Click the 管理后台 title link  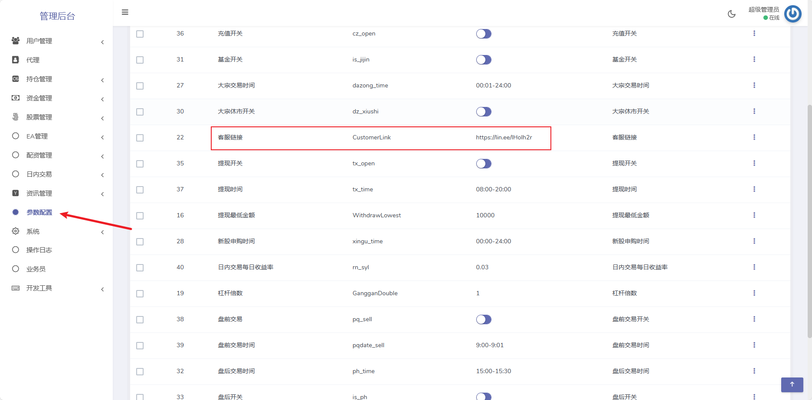57,16
